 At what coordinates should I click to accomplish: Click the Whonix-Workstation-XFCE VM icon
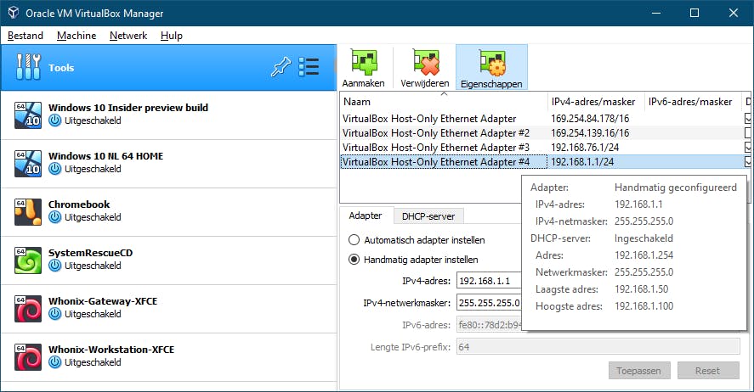point(28,356)
